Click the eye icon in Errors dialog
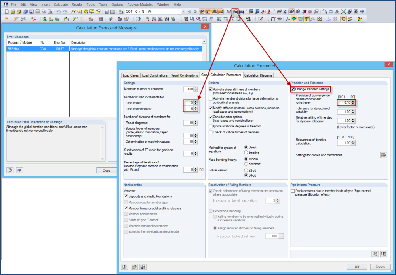 [x=19, y=170]
